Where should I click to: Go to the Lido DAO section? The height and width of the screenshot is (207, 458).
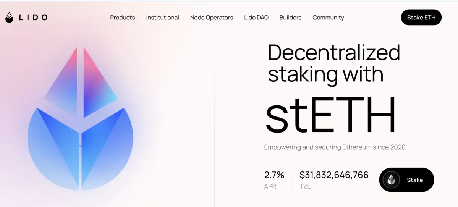coord(256,18)
